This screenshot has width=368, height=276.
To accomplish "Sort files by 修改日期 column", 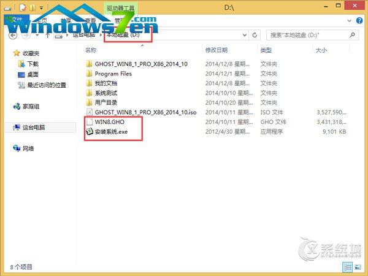I will click(217, 50).
